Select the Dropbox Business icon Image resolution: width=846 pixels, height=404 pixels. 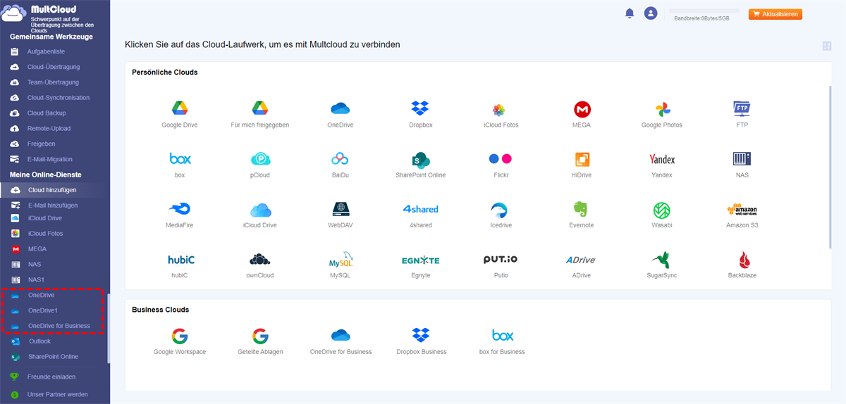pos(421,334)
